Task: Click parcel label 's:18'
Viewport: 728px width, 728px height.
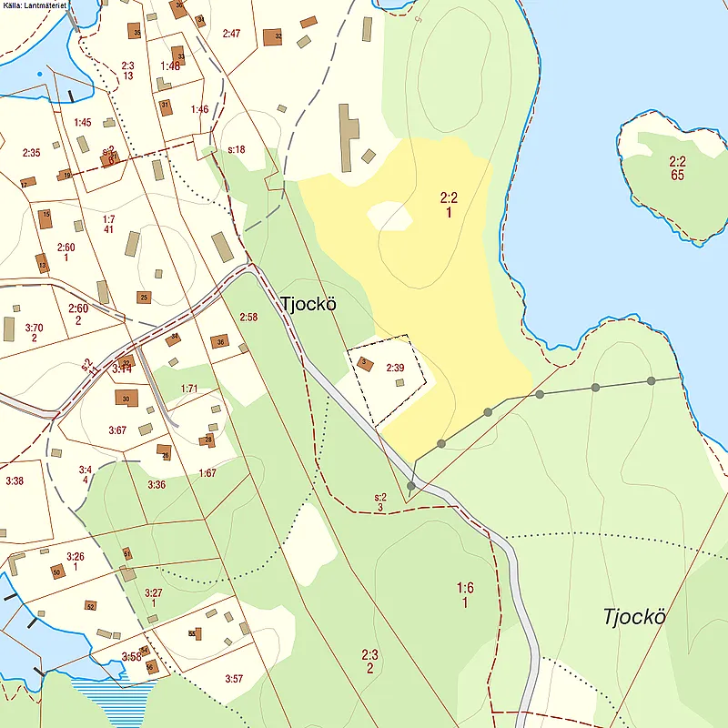Action: point(237,149)
